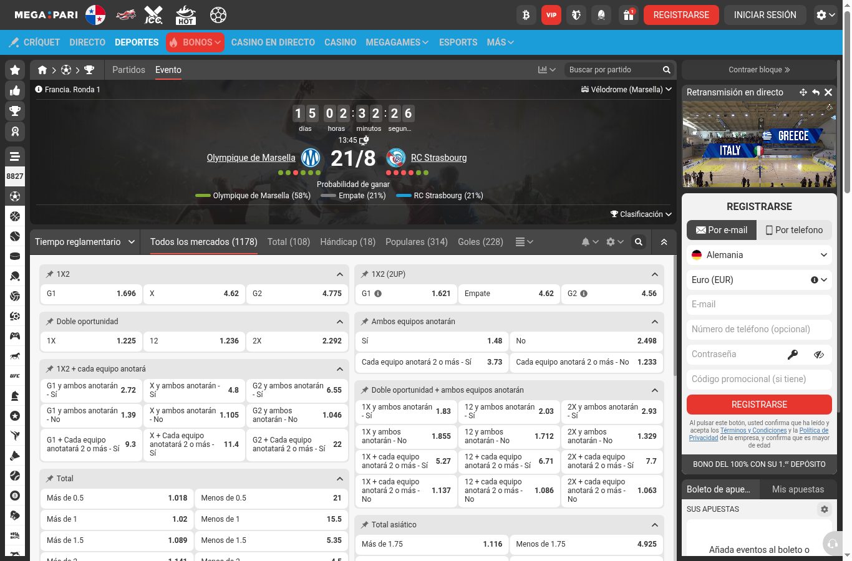Open the Bitcoin crypto payments icon
Viewport: 852px width, 561px height.
click(526, 15)
